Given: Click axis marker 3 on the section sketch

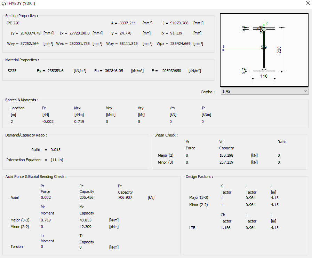Looking at the screenshot, I should (x=223, y=46).
